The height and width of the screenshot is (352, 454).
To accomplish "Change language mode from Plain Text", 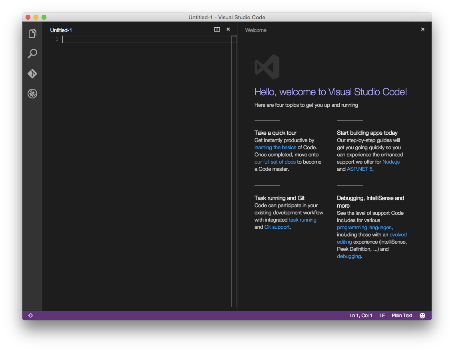I will coord(402,316).
